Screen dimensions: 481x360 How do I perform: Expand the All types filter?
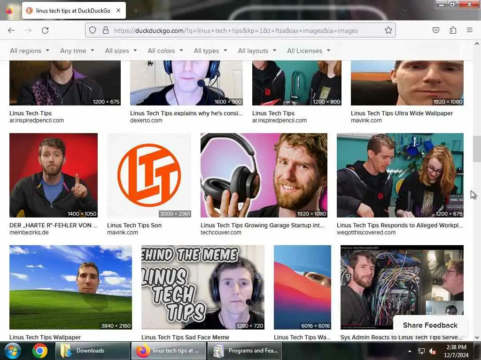tap(210, 51)
